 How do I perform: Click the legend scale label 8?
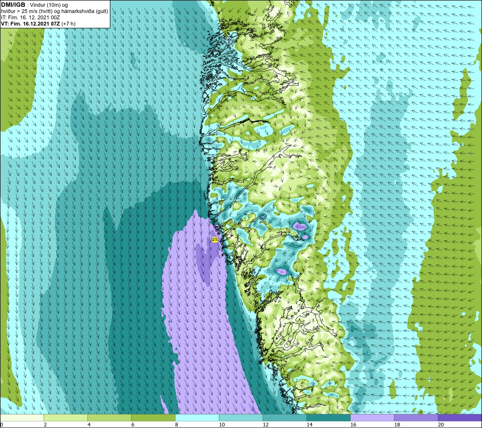pyautogui.click(x=177, y=425)
